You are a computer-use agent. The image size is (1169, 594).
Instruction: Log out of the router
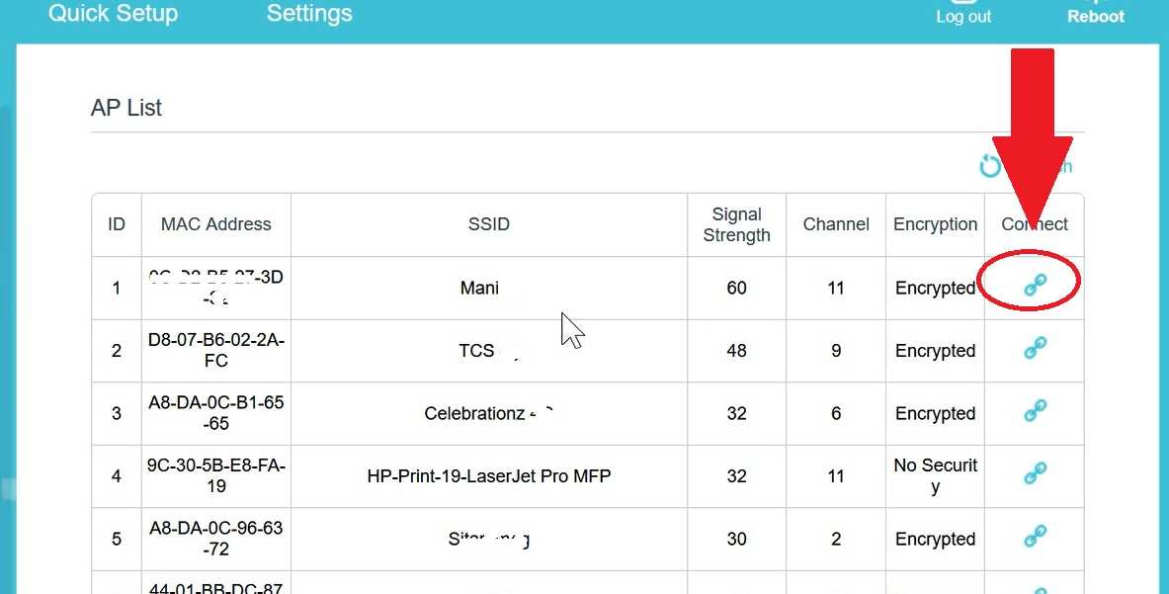click(963, 16)
